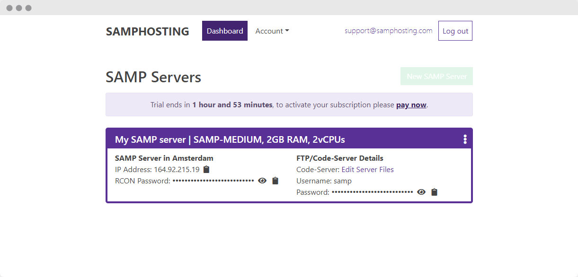Click the Username: samp text
The image size is (578, 277).
(x=324, y=181)
